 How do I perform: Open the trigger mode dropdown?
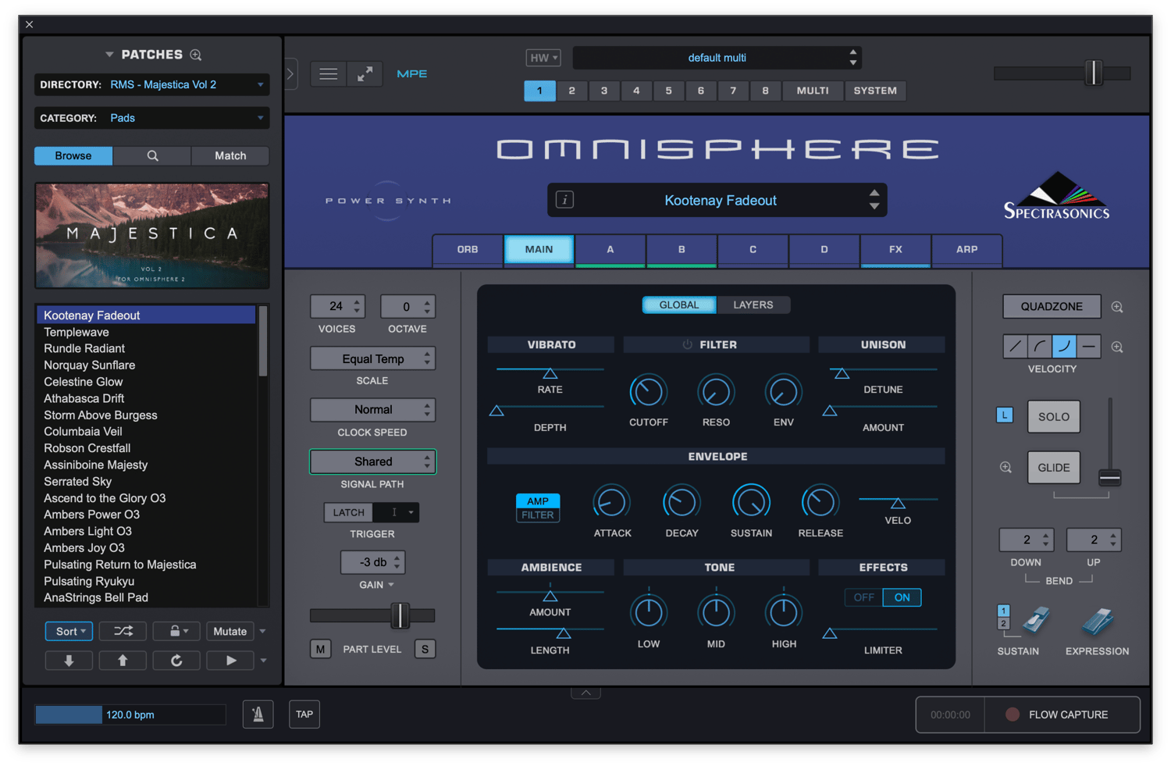click(x=396, y=512)
